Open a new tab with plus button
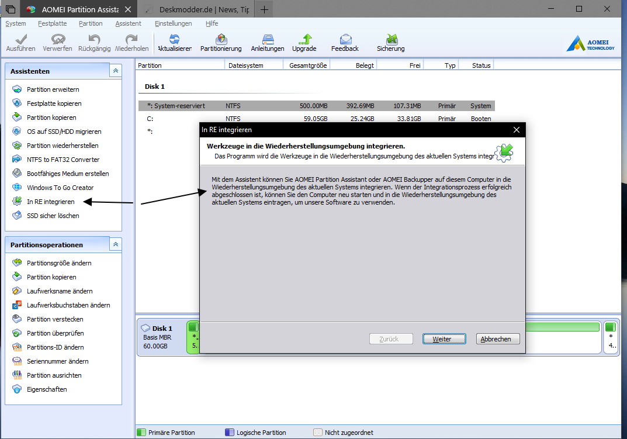The height and width of the screenshot is (439, 627). tap(264, 9)
